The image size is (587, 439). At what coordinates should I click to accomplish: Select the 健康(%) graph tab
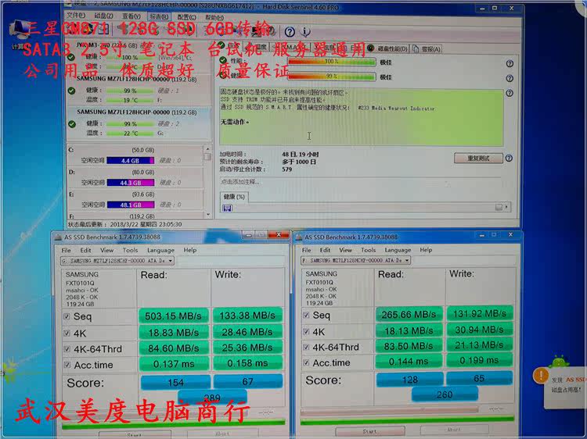point(234,197)
